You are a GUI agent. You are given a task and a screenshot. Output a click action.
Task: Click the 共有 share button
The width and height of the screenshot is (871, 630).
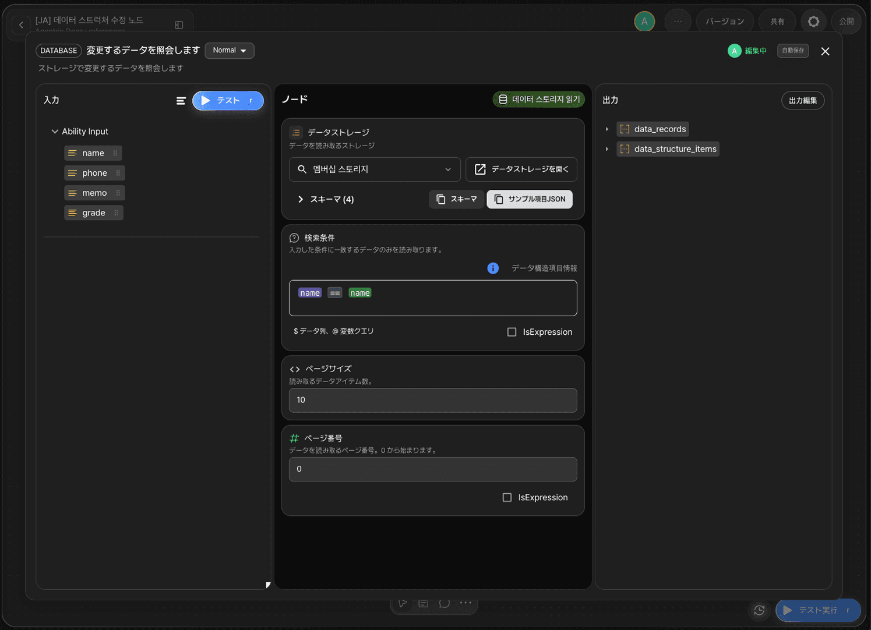click(777, 22)
